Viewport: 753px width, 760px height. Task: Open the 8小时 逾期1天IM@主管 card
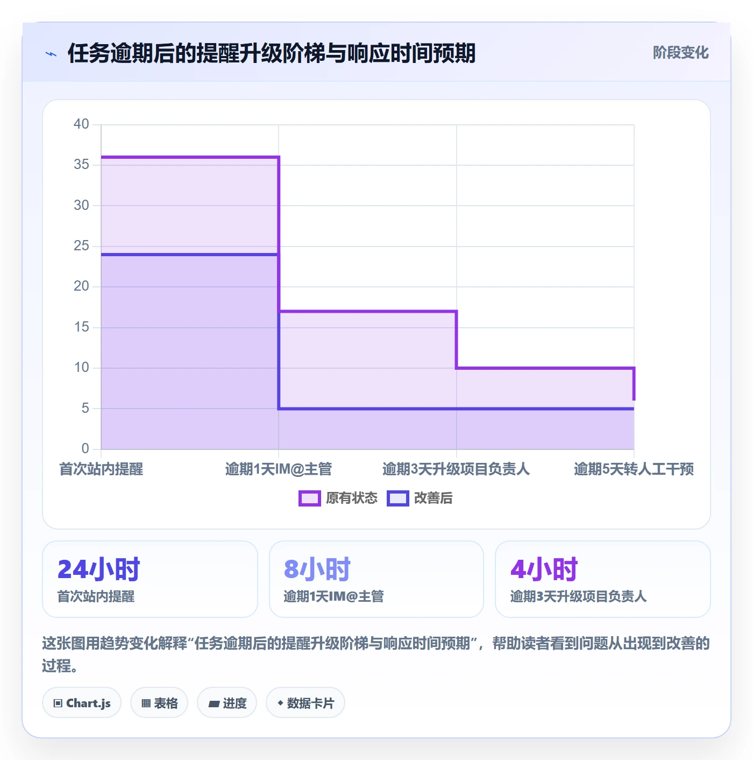pyautogui.click(x=376, y=579)
